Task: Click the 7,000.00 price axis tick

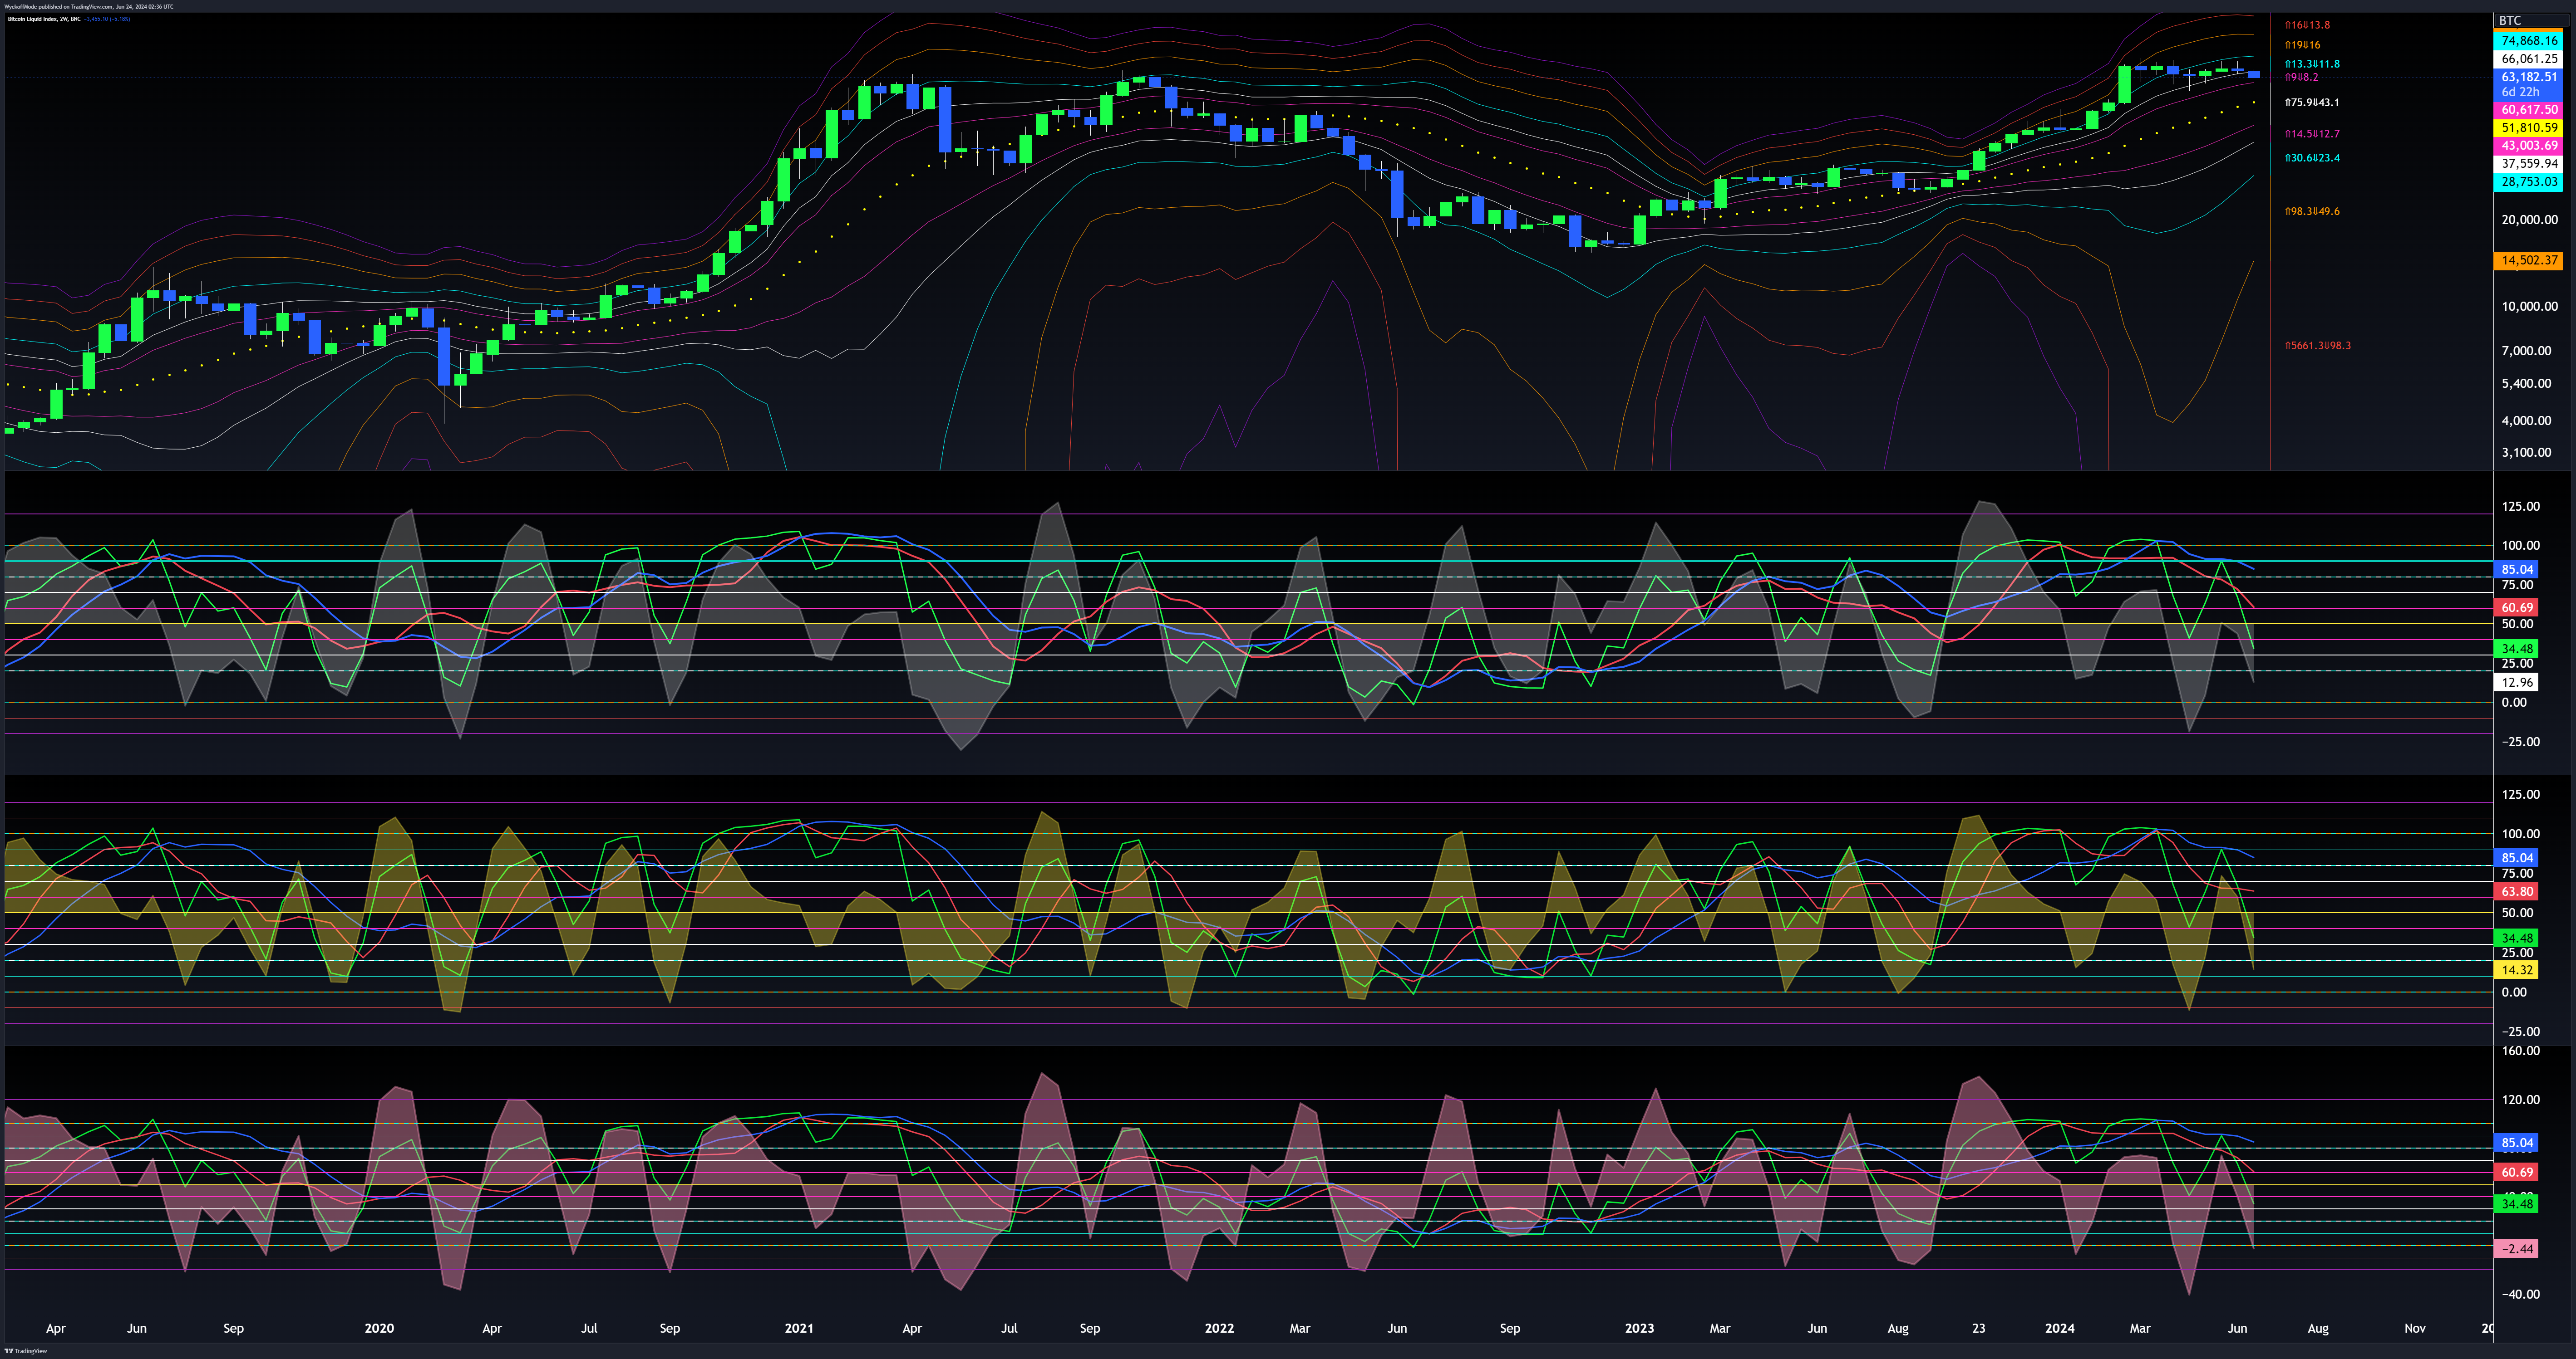Action: [x=2526, y=351]
